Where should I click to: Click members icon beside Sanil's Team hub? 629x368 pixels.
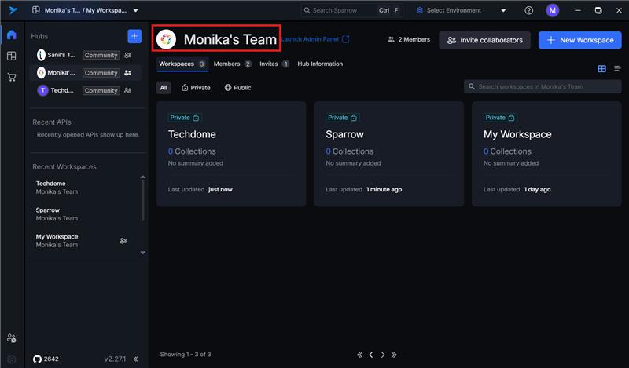127,55
